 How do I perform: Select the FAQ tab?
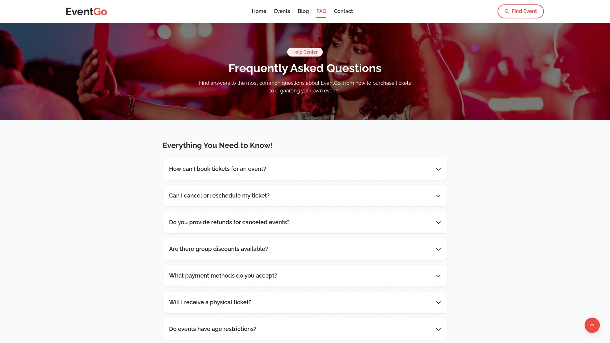click(x=321, y=11)
